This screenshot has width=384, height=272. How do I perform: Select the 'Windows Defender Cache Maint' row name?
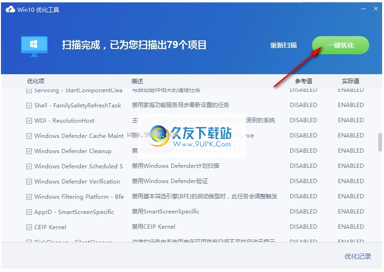(79, 136)
